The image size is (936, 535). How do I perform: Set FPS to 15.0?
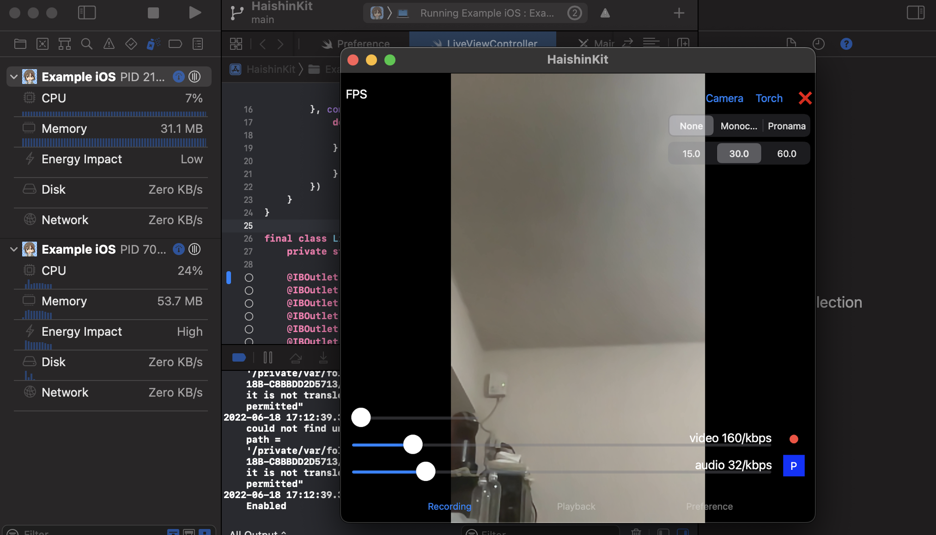point(691,154)
